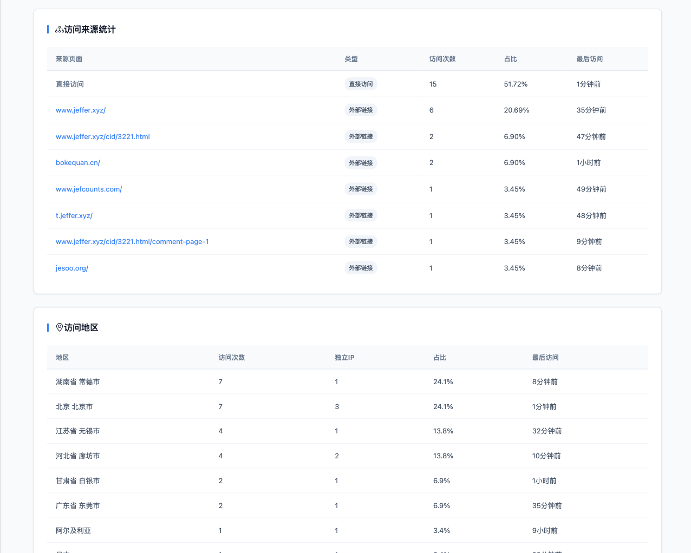This screenshot has width=691, height=553.
Task: Click the 独立IP column header
Action: pos(344,358)
